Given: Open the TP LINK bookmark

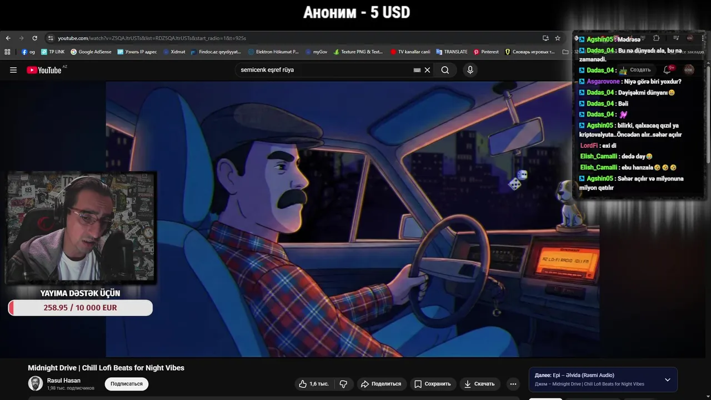Looking at the screenshot, I should click(53, 52).
